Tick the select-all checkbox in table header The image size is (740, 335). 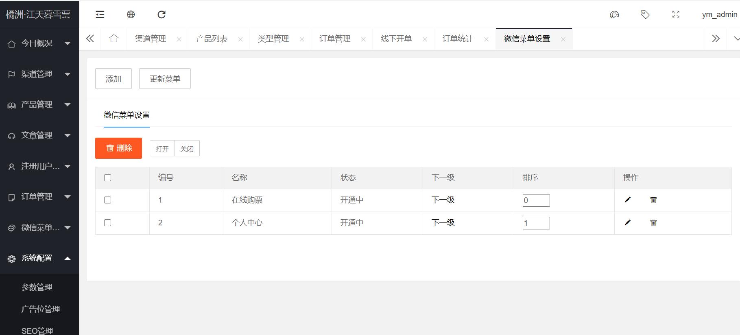click(x=107, y=177)
